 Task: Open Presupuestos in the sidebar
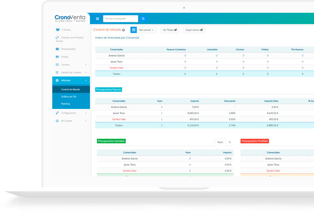click(x=68, y=49)
